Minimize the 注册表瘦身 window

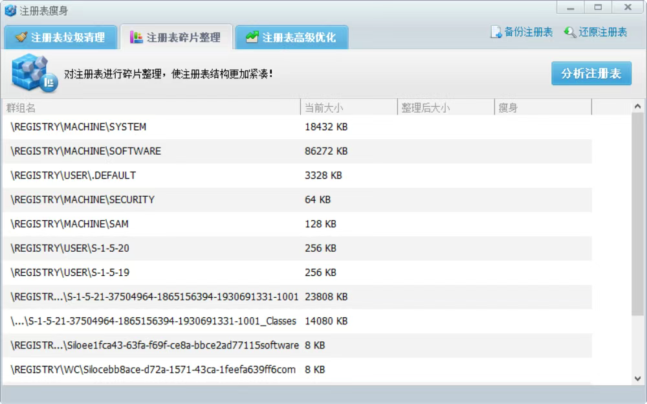[571, 8]
